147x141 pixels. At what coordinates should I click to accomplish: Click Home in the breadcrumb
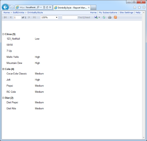coord(7,13)
